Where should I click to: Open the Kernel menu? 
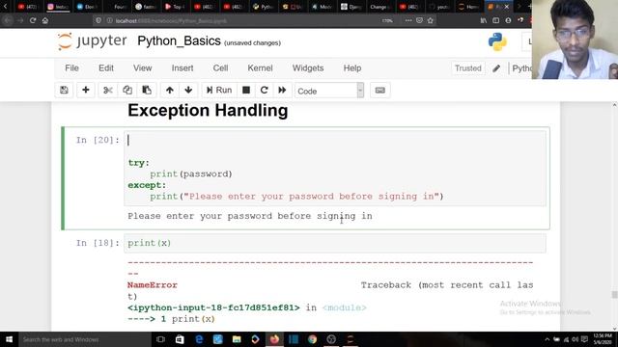tap(260, 68)
